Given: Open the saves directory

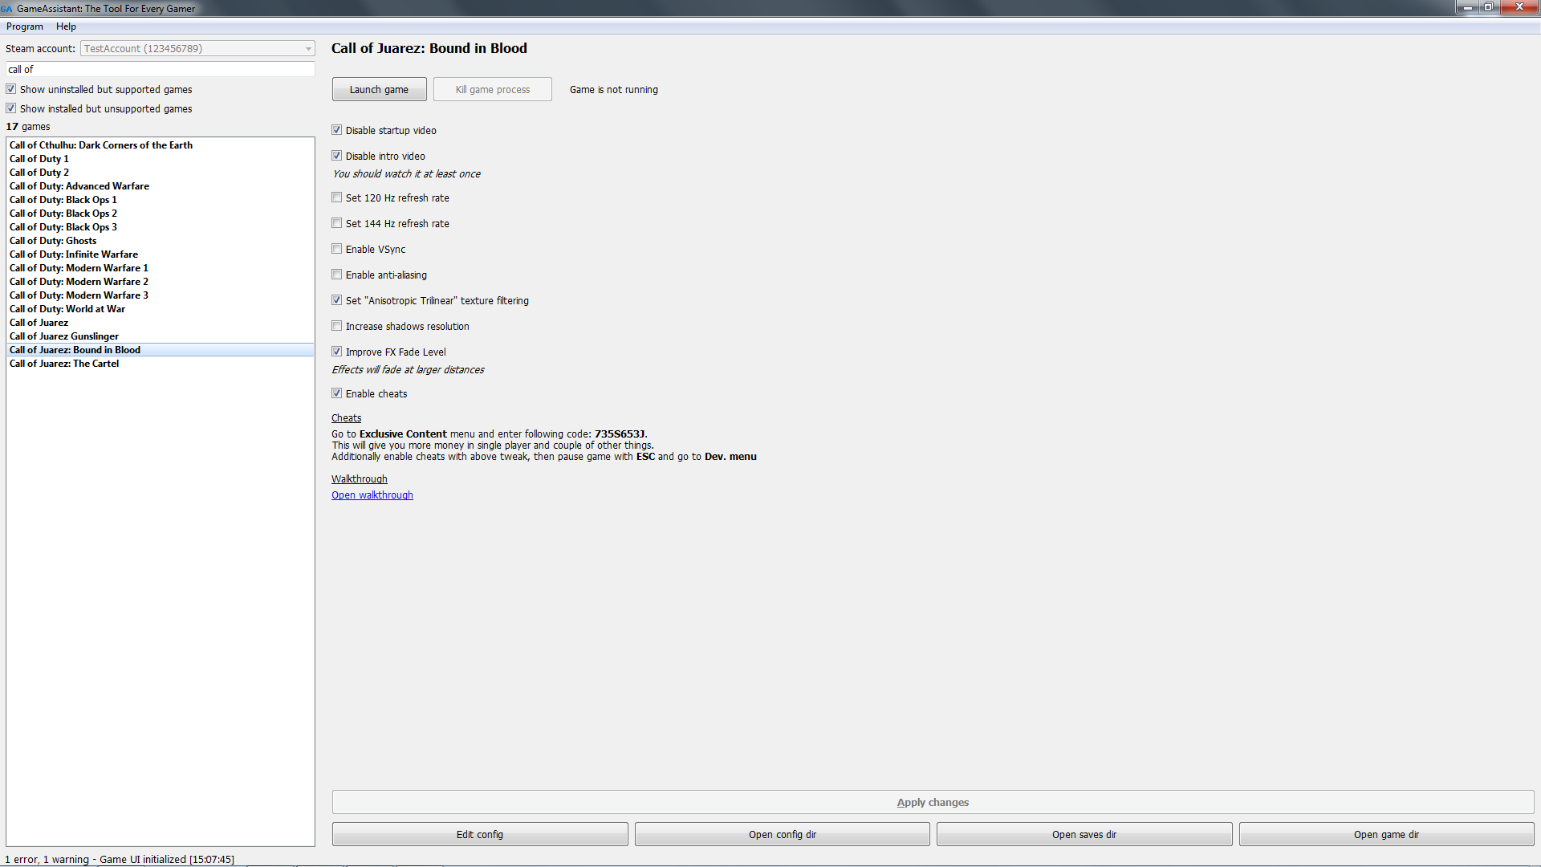Looking at the screenshot, I should 1085,834.
